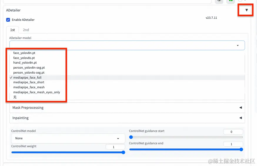
Task: Select the checked mediapipe_face_full option
Action: coord(127,77)
